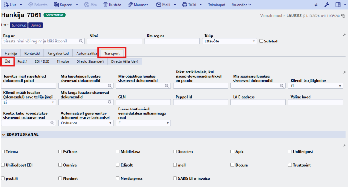Click search icon in Mis kasutajaga field
Image resolution: width=348 pixels, height=187 pixels.
[110, 86]
